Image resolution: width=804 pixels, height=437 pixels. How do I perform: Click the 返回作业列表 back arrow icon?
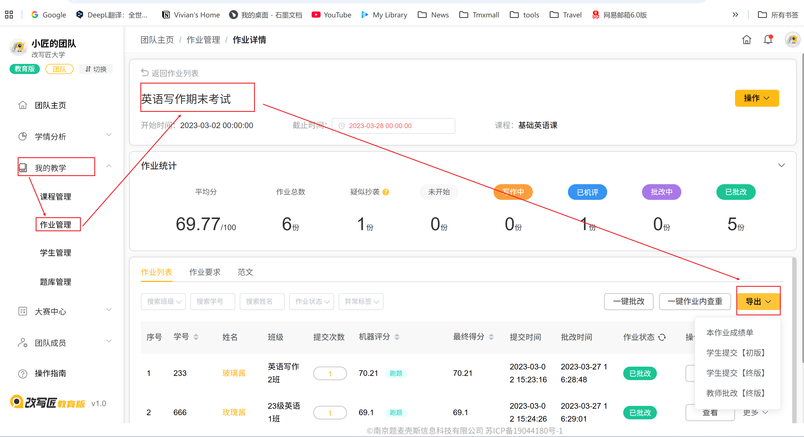click(145, 73)
